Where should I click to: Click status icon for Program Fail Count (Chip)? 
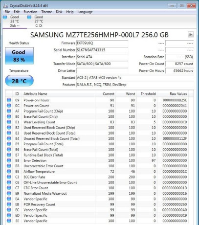pyautogui.click(x=9, y=111)
